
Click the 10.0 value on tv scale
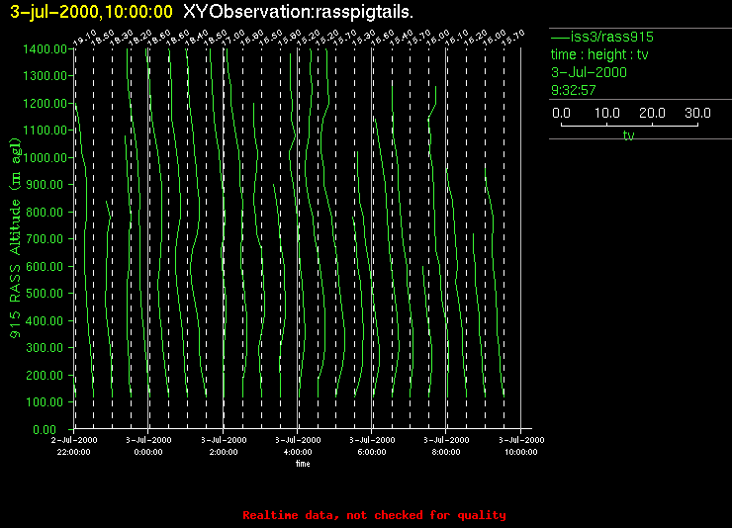point(607,113)
